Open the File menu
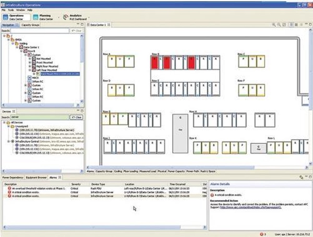 (4, 10)
